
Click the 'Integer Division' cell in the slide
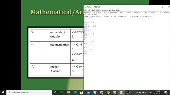59,70
